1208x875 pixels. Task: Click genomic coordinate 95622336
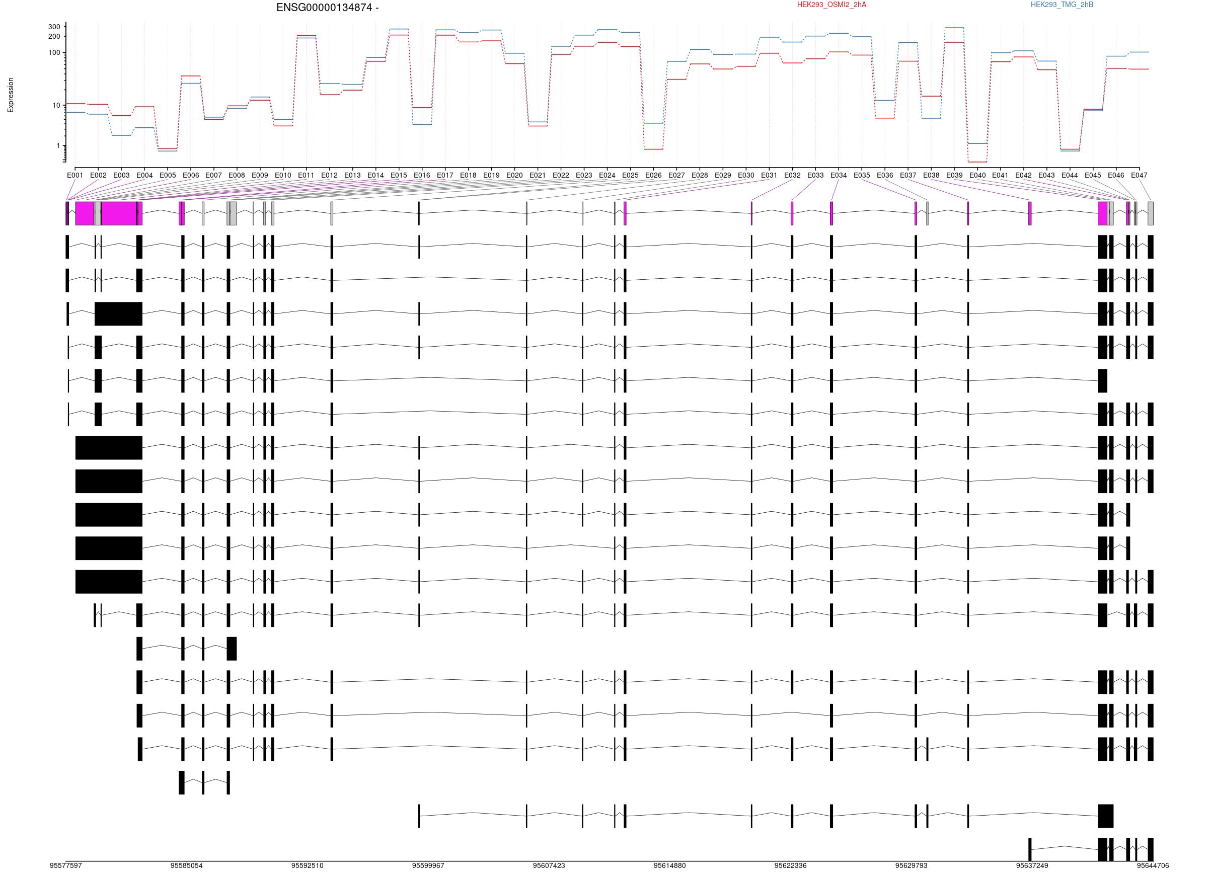790,866
